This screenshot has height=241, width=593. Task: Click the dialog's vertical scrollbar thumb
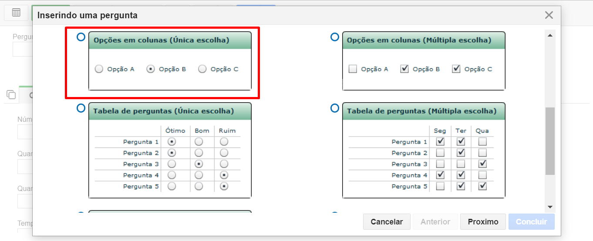(x=550, y=141)
